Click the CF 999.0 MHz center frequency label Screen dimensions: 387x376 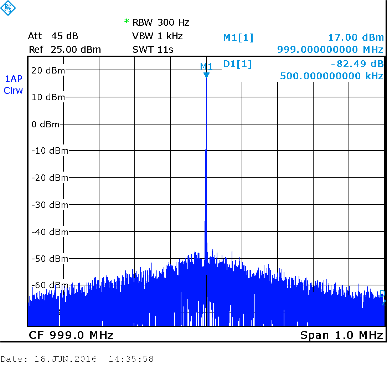click(x=71, y=335)
